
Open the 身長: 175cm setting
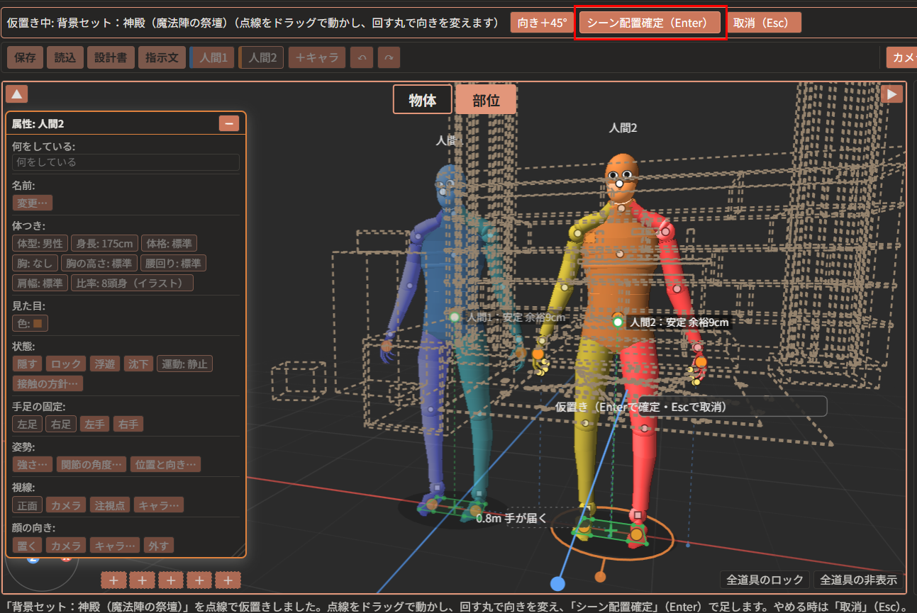(104, 243)
